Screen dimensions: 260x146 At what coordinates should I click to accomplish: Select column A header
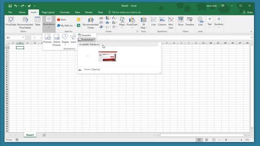(13, 43)
